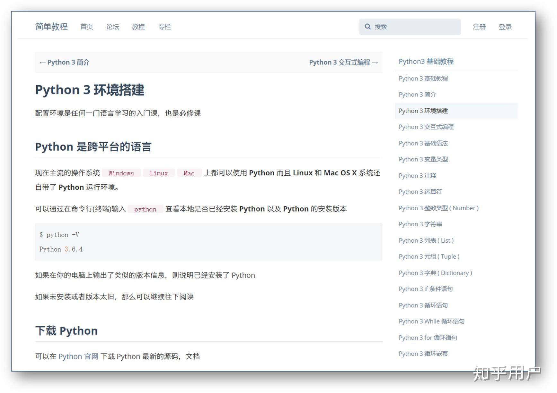
Task: Click the search magnifier icon
Action: coord(367,27)
